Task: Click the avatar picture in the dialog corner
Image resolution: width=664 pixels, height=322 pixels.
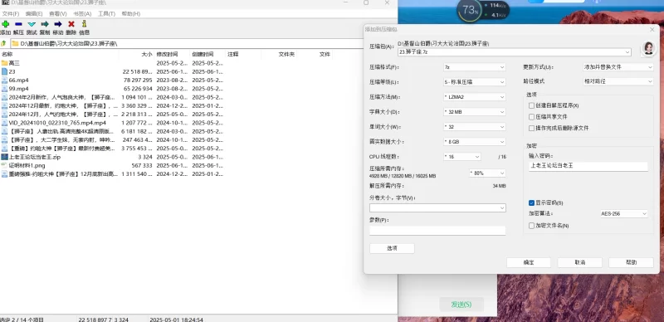Action: tap(648, 48)
